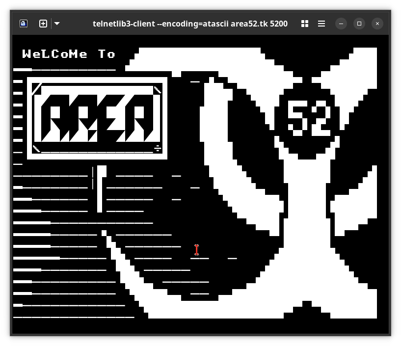Image resolution: width=401 pixels, height=346 pixels.
Task: Close the telnetlib3-client window
Action: 377,24
